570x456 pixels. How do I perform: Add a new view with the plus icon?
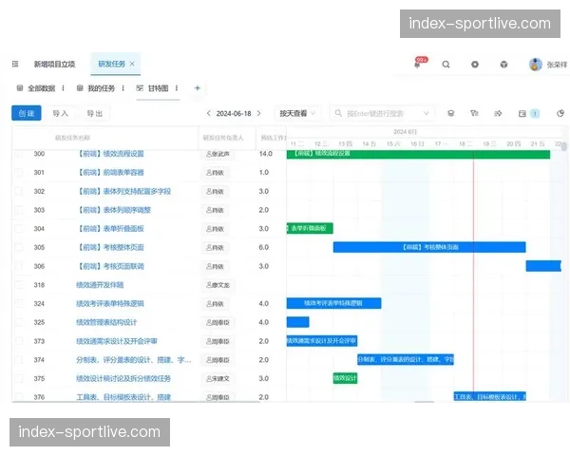click(x=198, y=88)
